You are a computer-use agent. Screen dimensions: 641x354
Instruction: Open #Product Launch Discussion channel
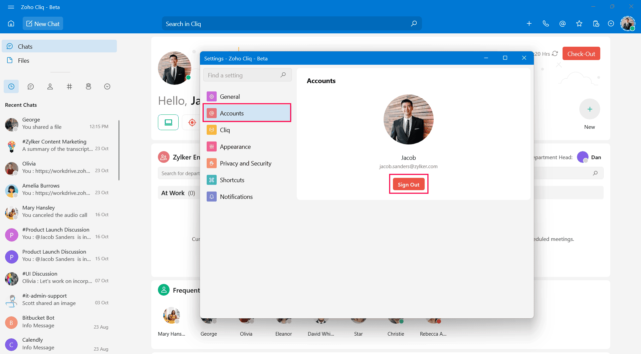58,234
